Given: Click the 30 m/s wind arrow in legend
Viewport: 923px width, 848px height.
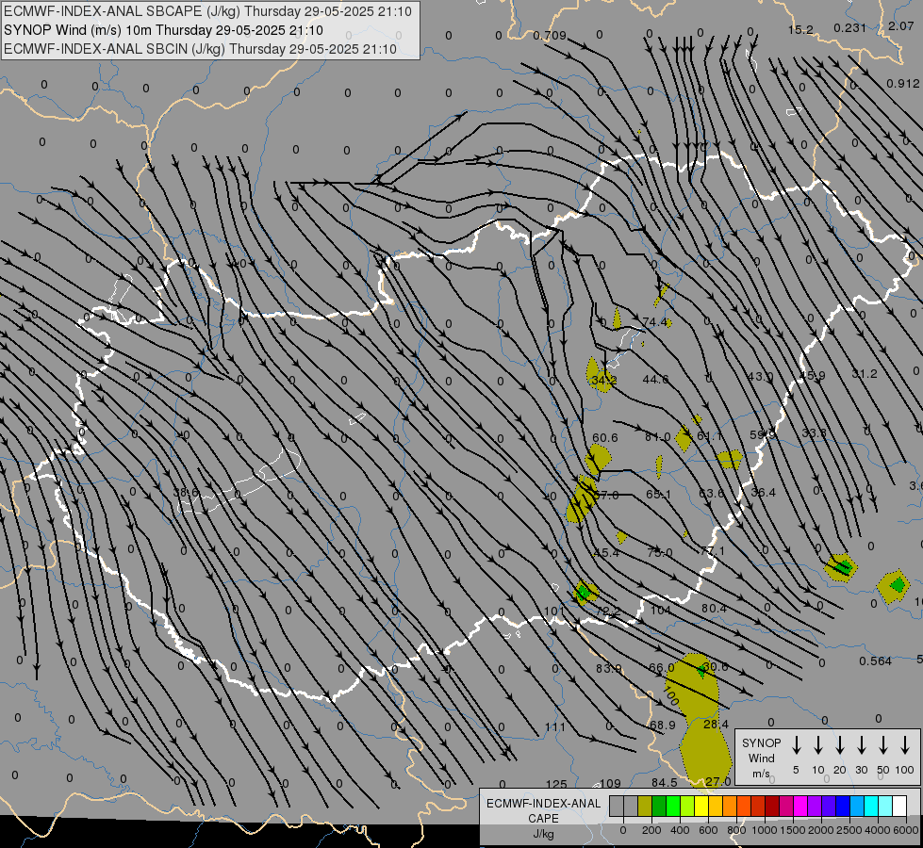Looking at the screenshot, I should (x=861, y=745).
